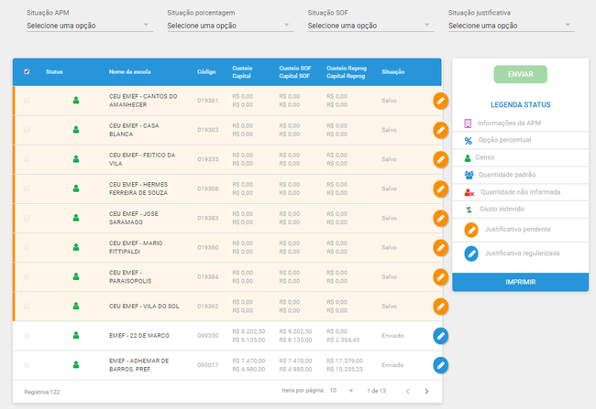Edit justification for CEU EMEF - PARAISOPOLIS
The image size is (596, 409).
pyautogui.click(x=440, y=277)
